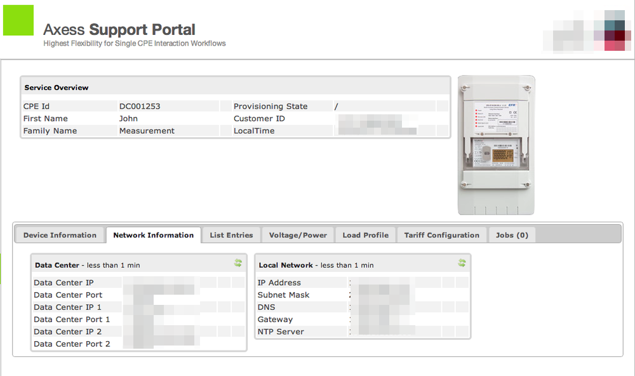
Task: Click the Data Center Port label
Action: point(68,295)
